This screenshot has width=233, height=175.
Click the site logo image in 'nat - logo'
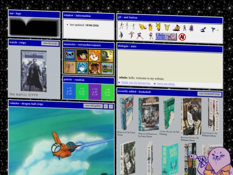click(x=34, y=27)
